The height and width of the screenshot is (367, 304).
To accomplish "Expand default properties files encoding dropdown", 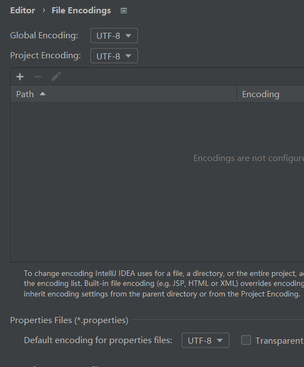I will [205, 340].
